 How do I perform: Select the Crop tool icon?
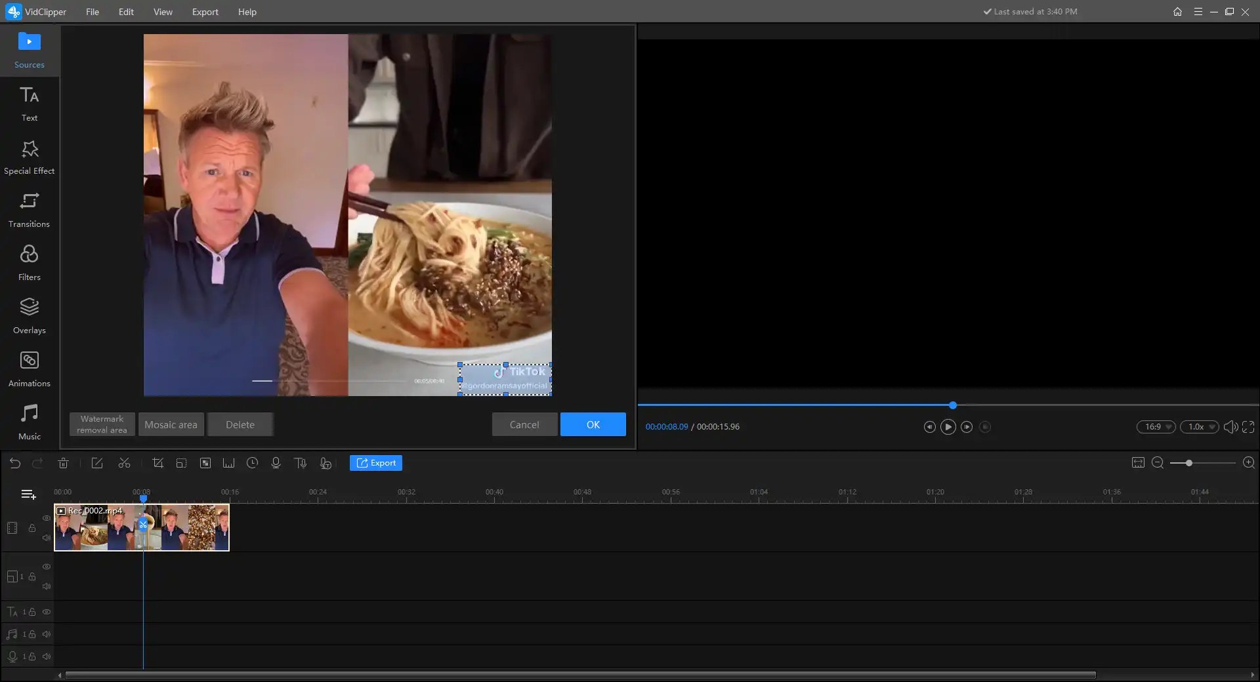click(x=157, y=463)
